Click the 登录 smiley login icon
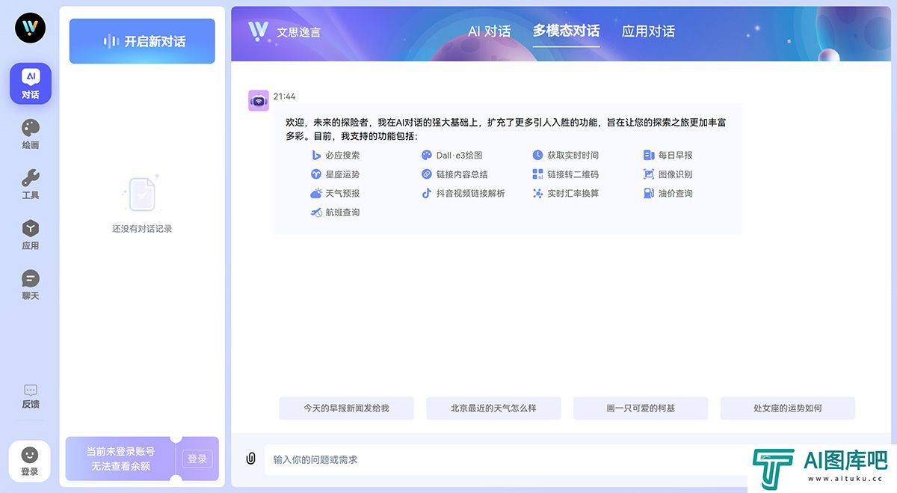This screenshot has height=493, width=897. pyautogui.click(x=30, y=461)
